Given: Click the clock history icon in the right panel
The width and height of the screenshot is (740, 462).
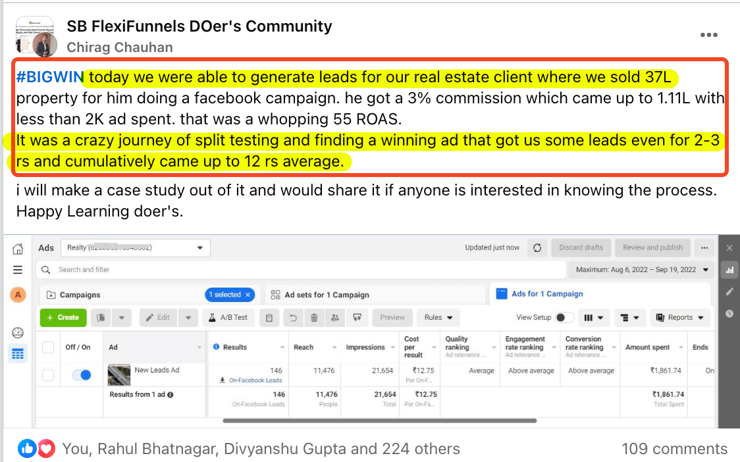Looking at the screenshot, I should point(729,314).
